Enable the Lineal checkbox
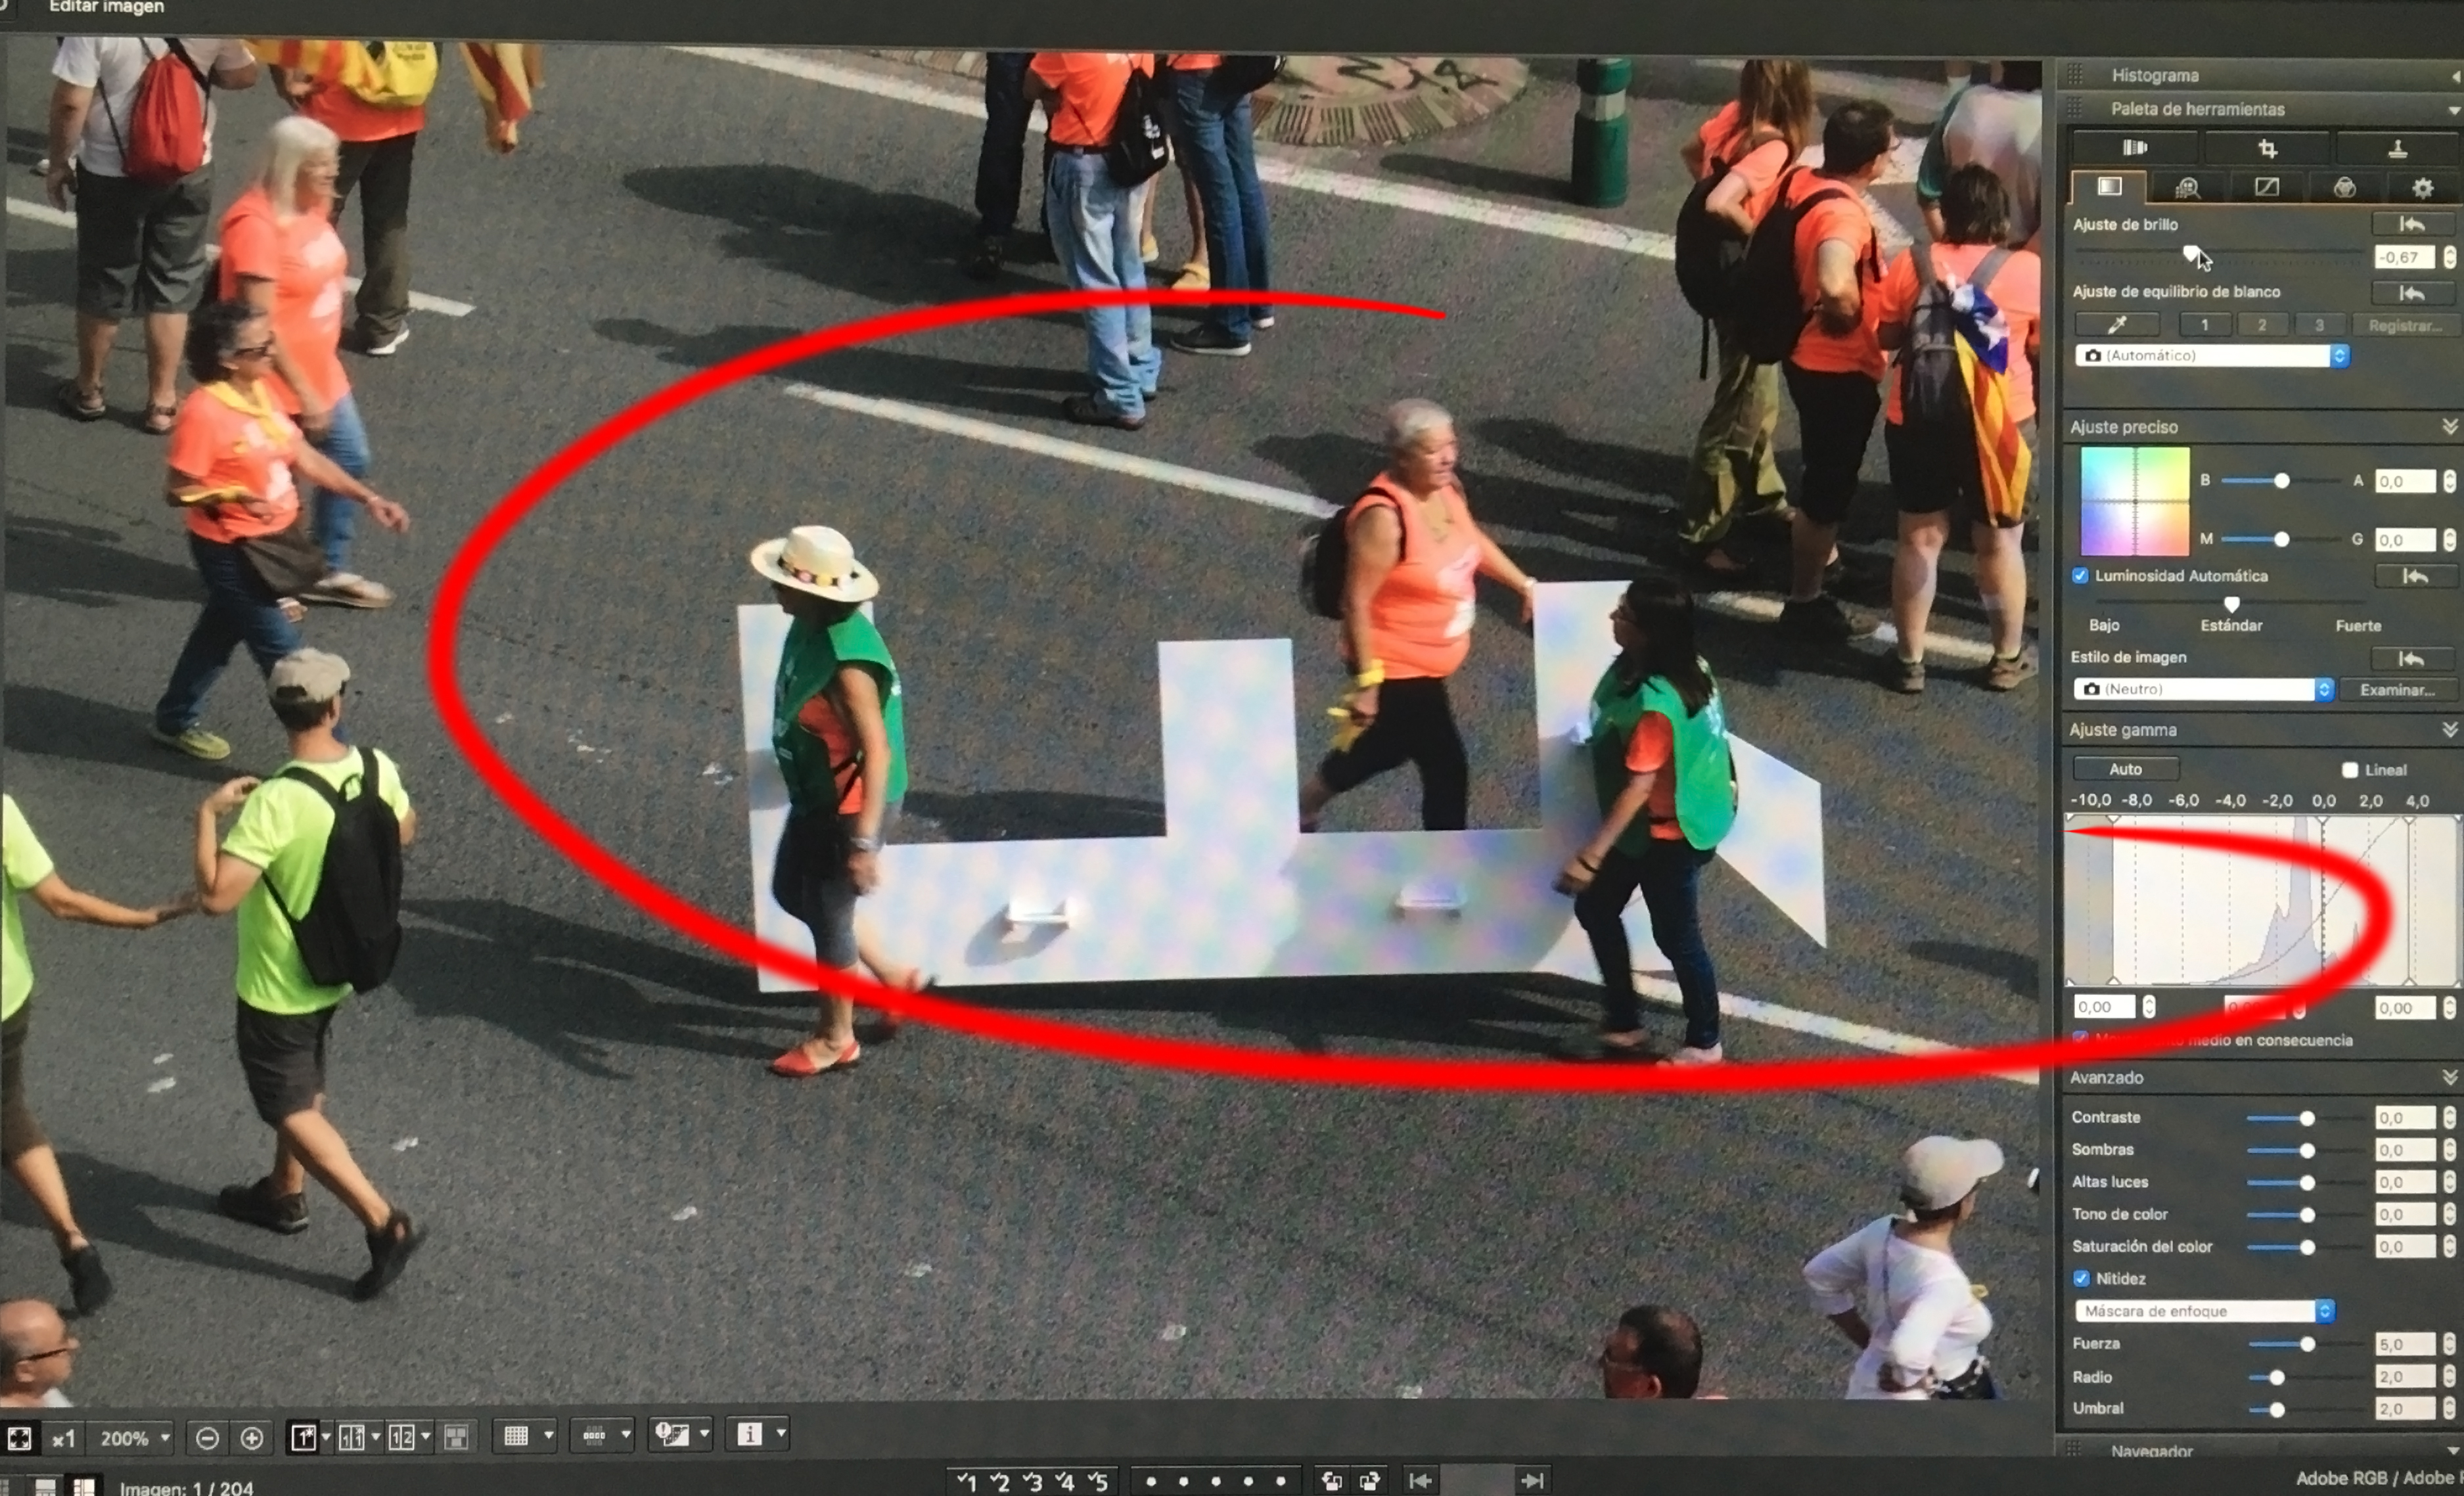The width and height of the screenshot is (2464, 1496). click(2350, 770)
